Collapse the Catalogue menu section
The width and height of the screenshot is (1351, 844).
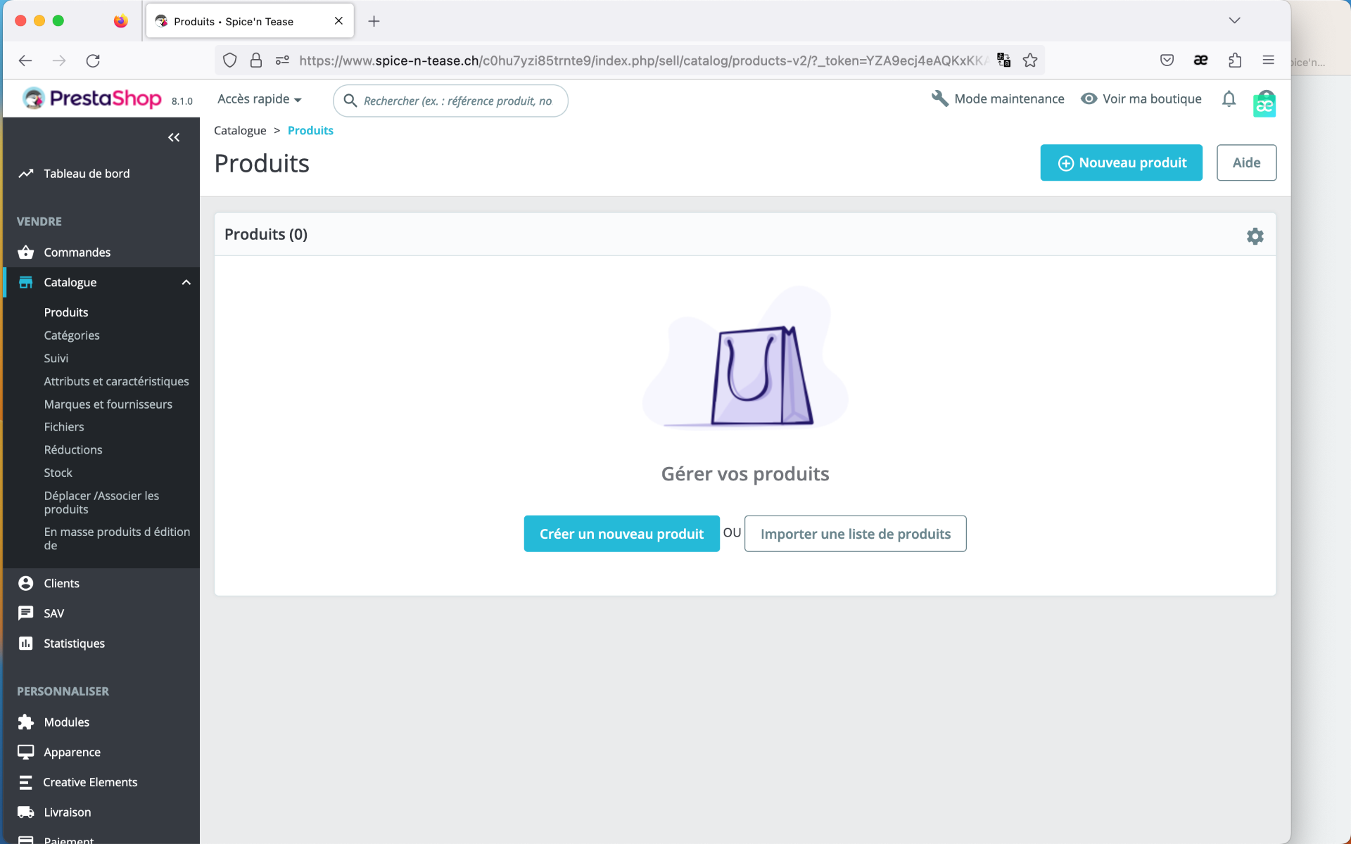coord(186,283)
